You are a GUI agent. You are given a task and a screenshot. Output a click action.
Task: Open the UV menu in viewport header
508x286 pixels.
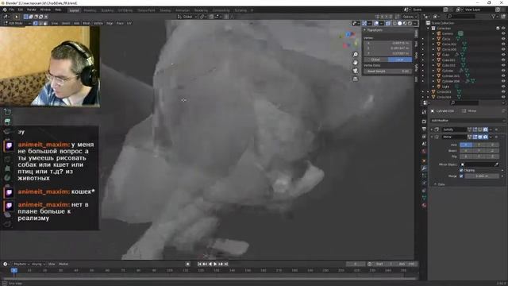click(129, 23)
